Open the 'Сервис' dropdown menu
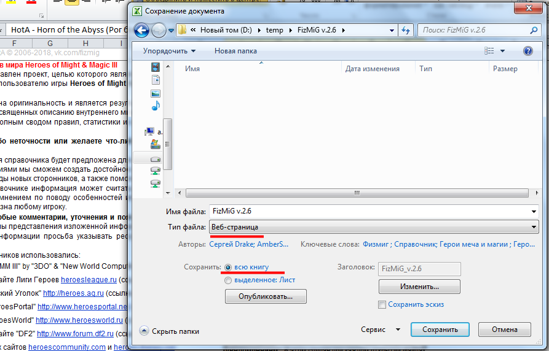 pyautogui.click(x=381, y=330)
